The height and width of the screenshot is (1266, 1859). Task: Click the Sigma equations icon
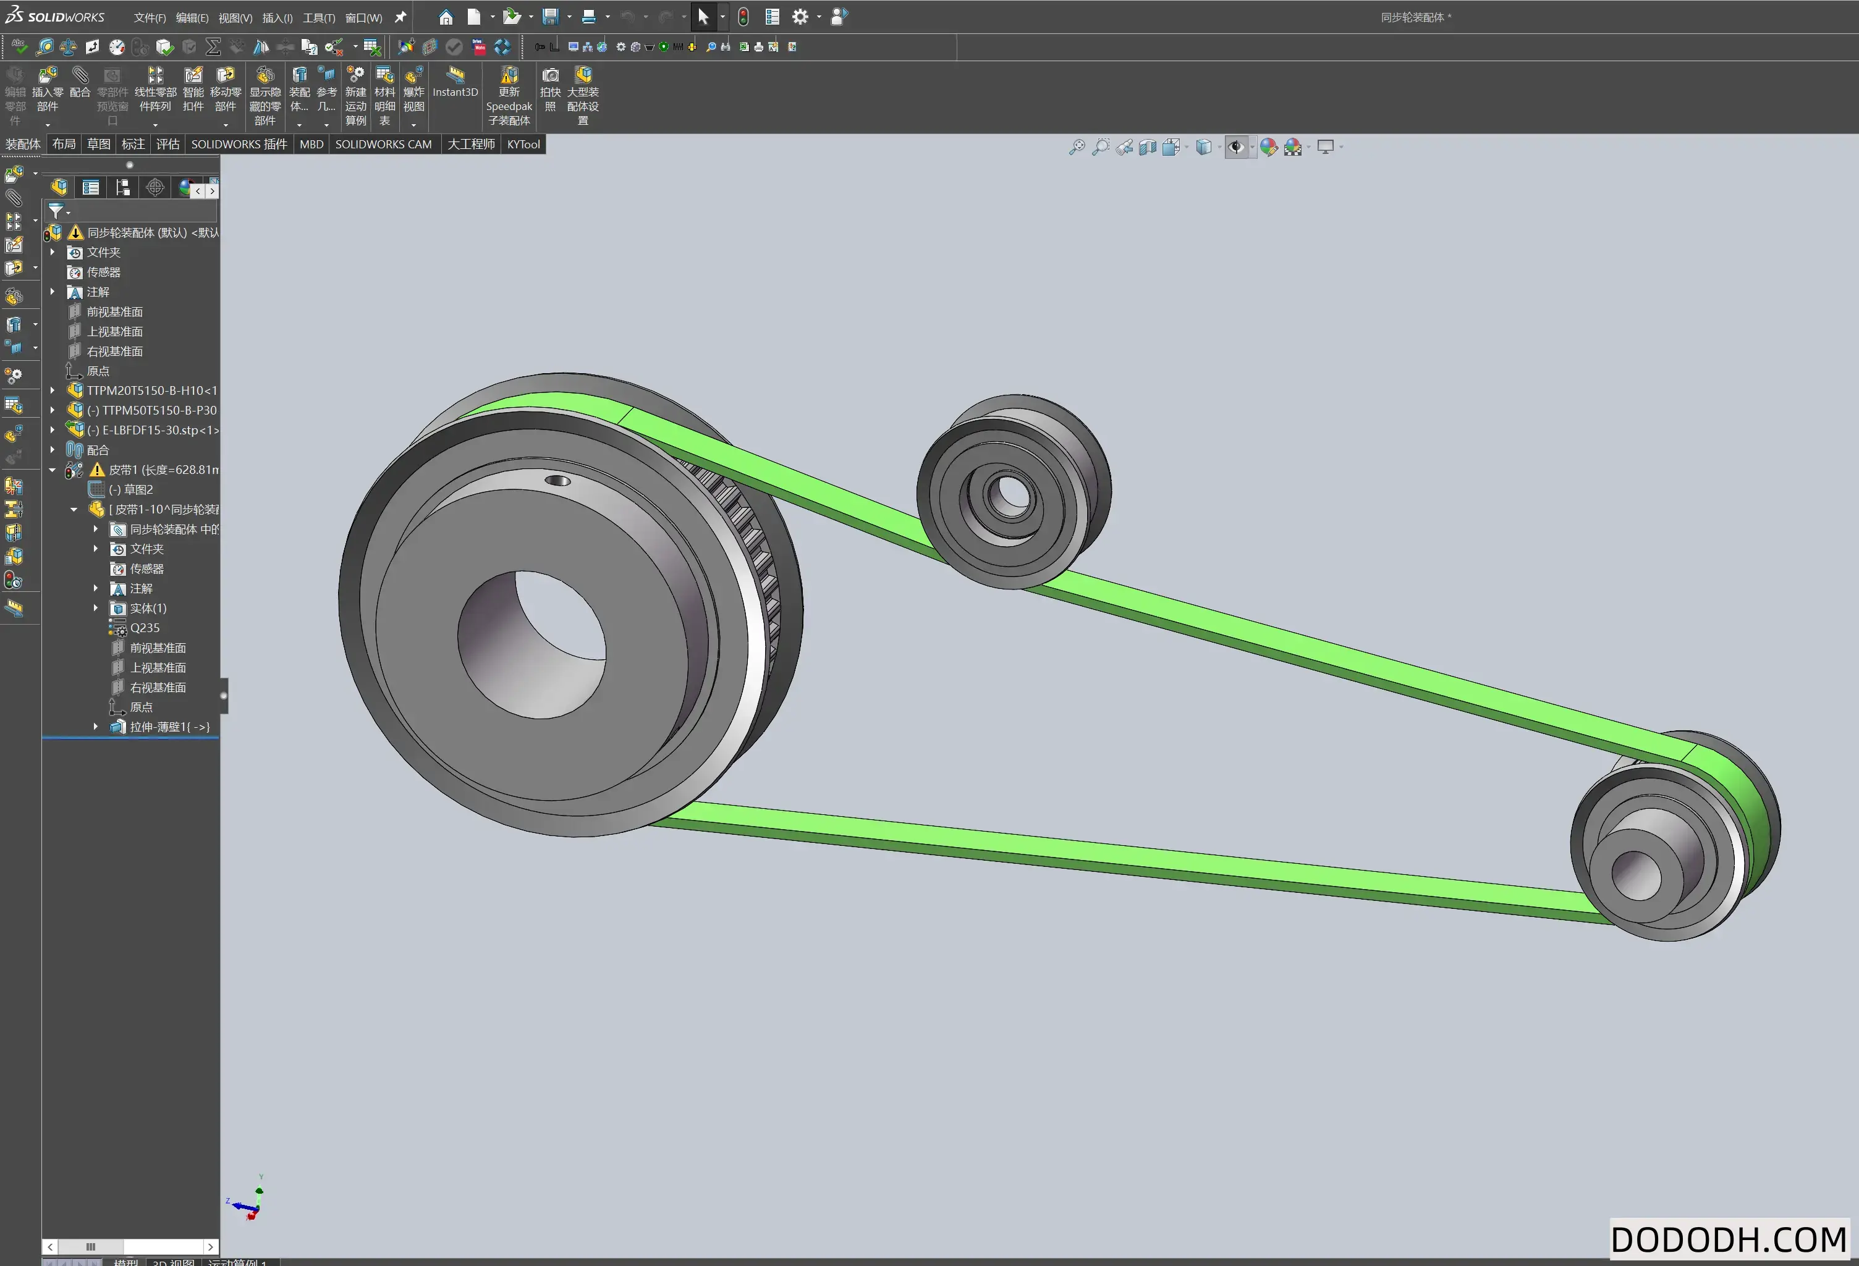click(213, 47)
